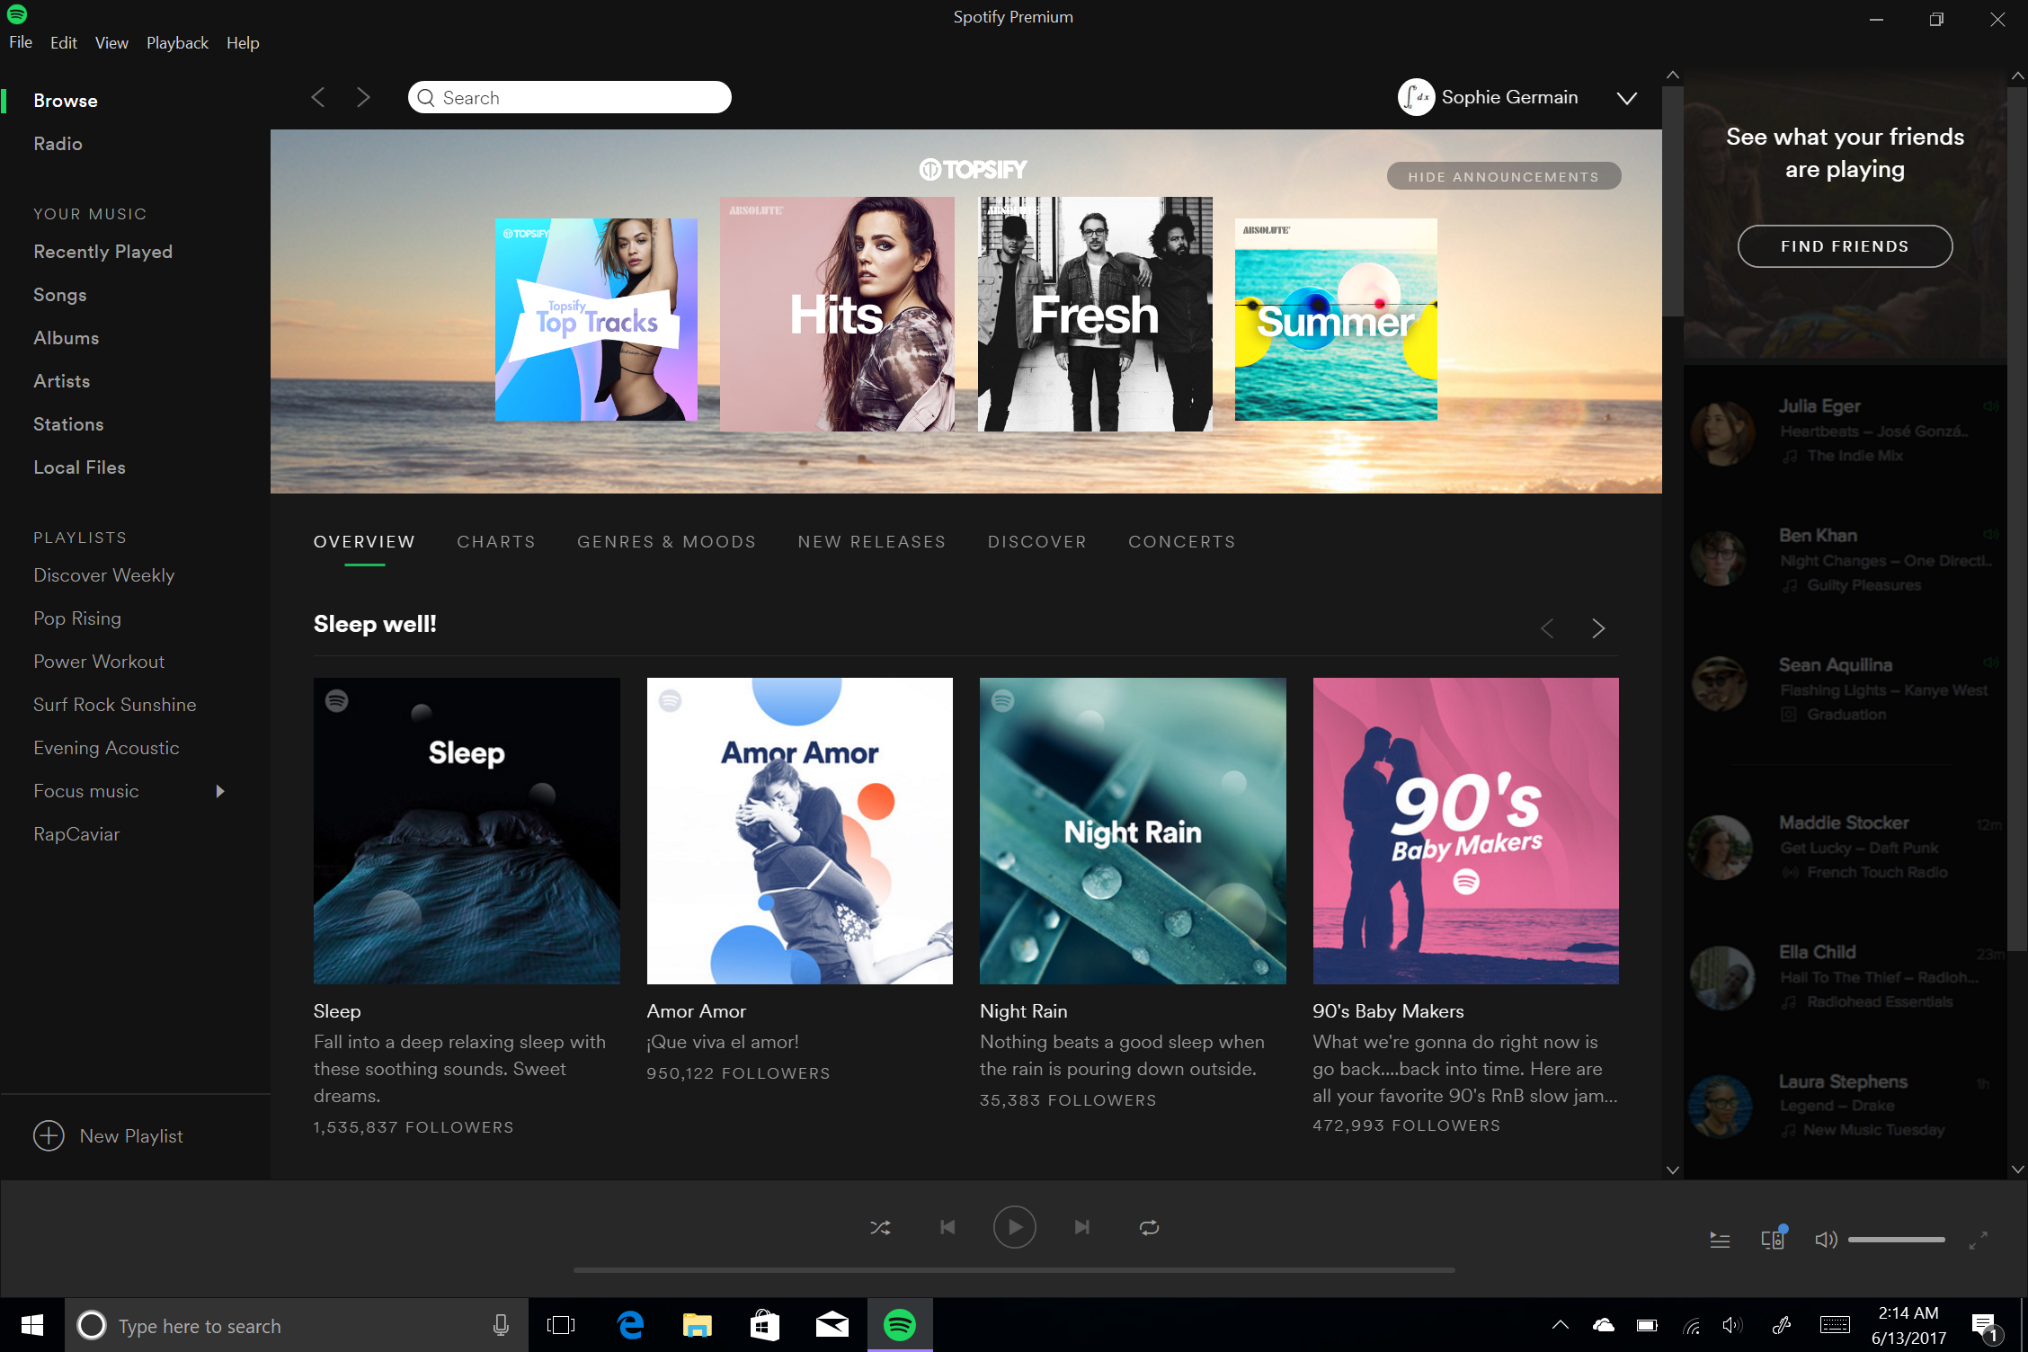Click the shuffle playback icon
2028x1352 pixels.
click(881, 1227)
